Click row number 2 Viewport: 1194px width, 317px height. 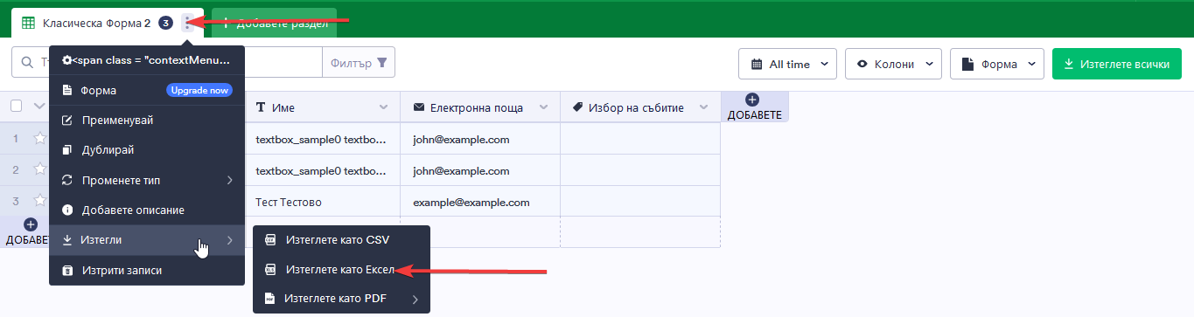coord(16,169)
